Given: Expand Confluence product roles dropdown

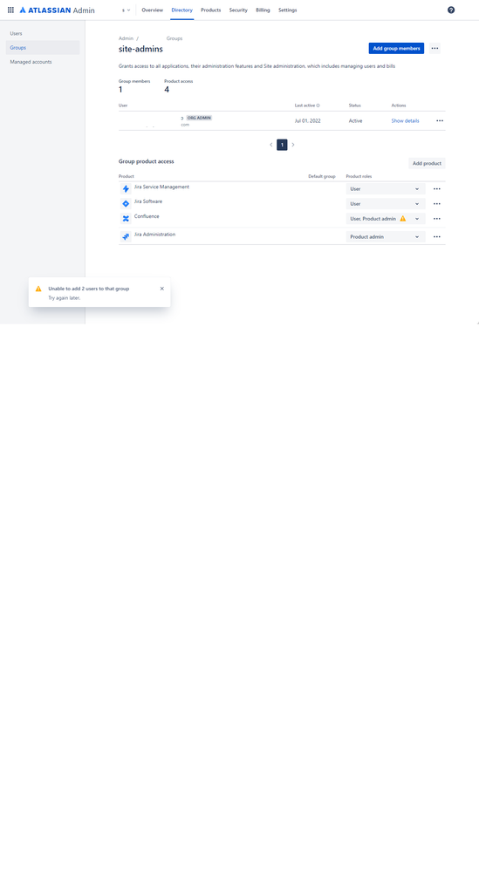Looking at the screenshot, I should click(386, 219).
